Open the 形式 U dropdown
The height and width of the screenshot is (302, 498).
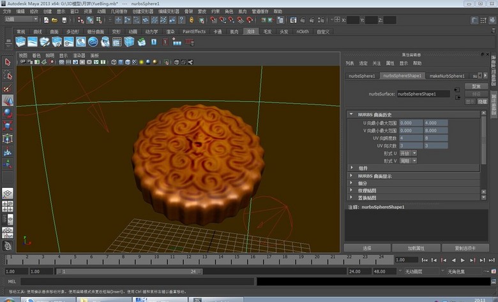409,153
